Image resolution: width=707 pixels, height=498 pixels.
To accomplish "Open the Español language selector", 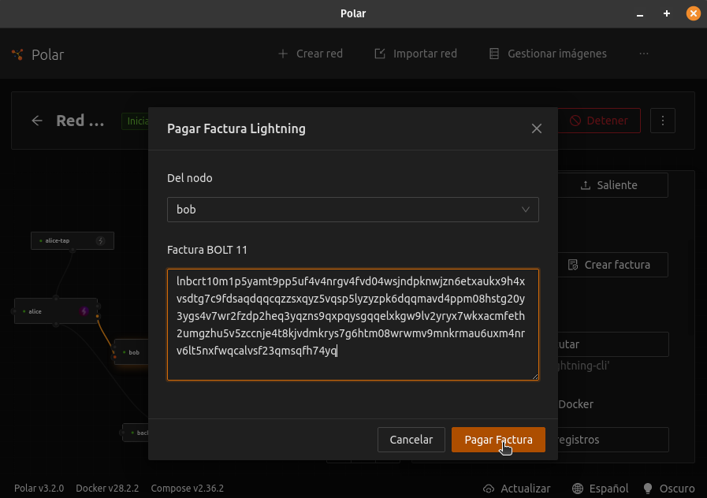I will (601, 489).
